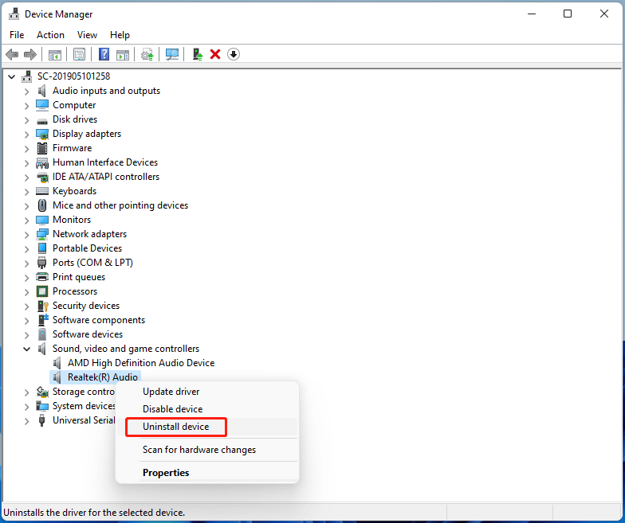Click the Security devices key icon
625x523 pixels.
(42, 306)
